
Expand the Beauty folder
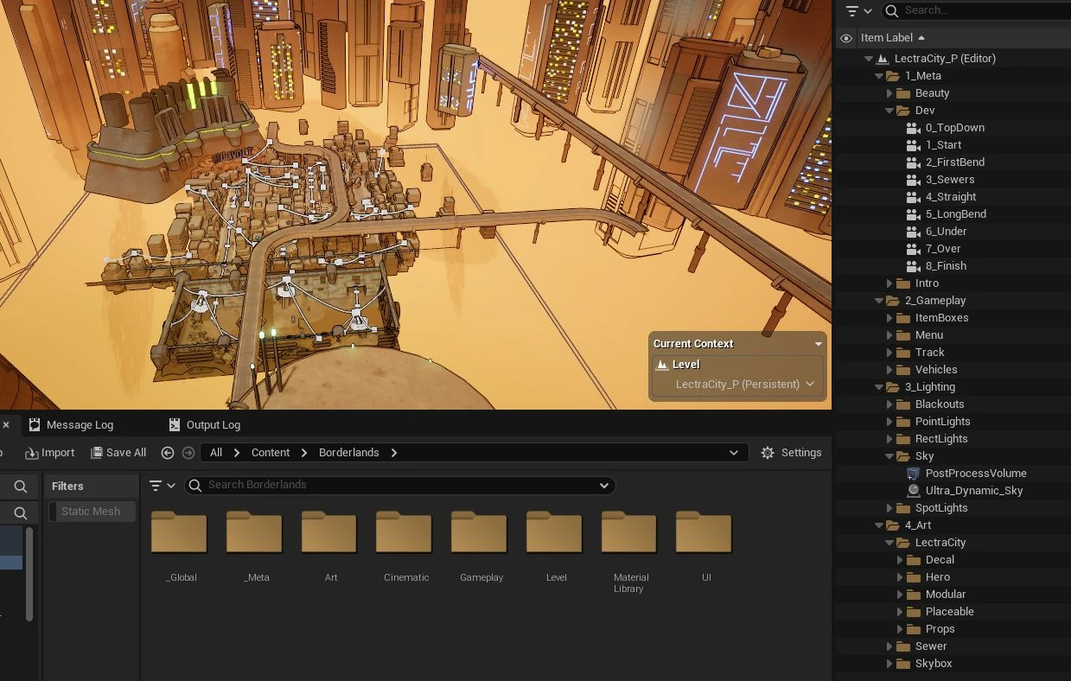coord(889,93)
